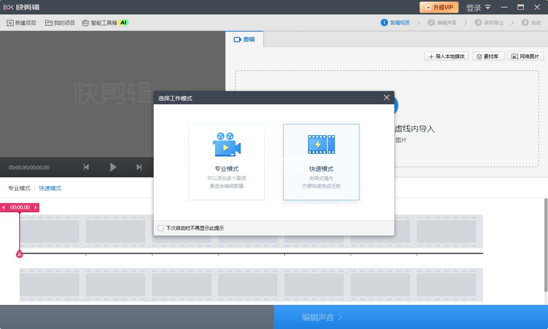Skip to previous frame in player
Image resolution: width=548 pixels, height=329 pixels.
(86, 167)
